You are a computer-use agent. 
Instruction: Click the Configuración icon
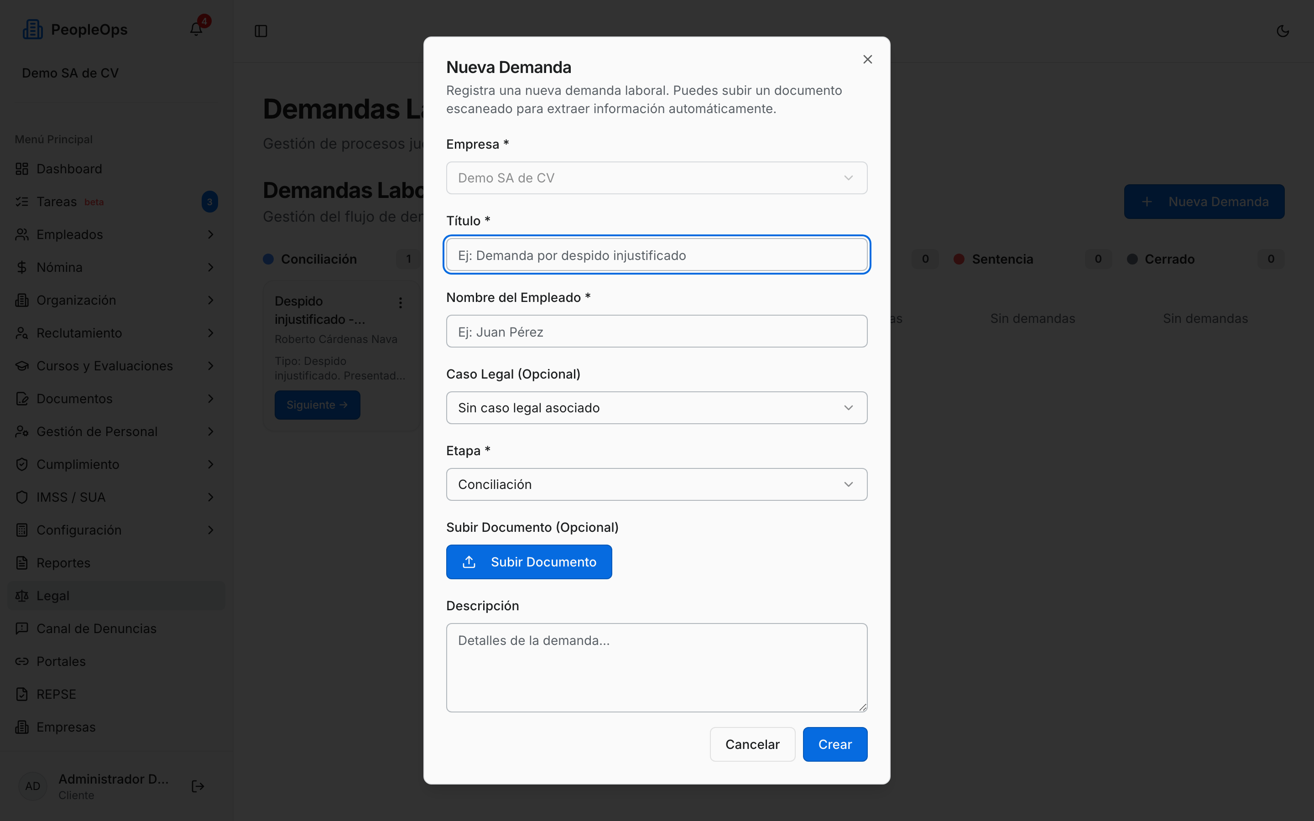pyautogui.click(x=22, y=530)
